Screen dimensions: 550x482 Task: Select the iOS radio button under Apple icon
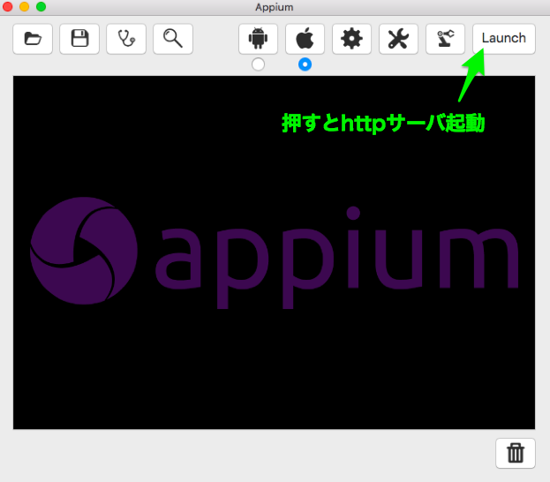tap(305, 64)
